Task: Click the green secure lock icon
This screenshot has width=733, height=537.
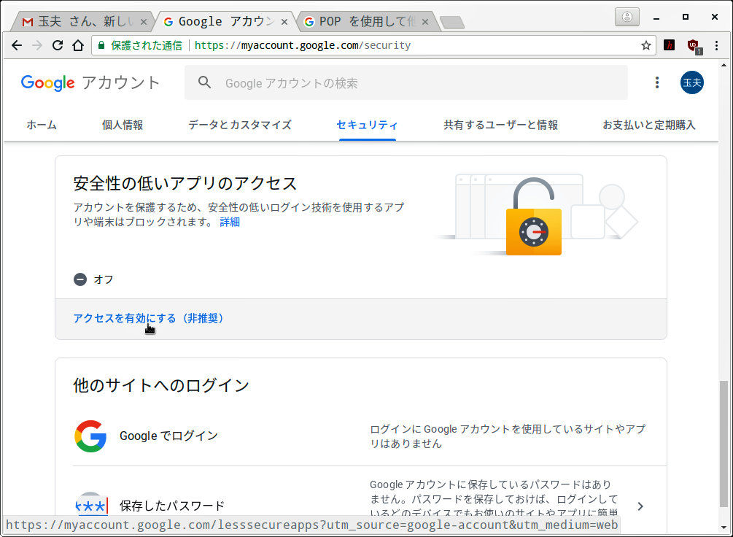Action: (x=101, y=45)
